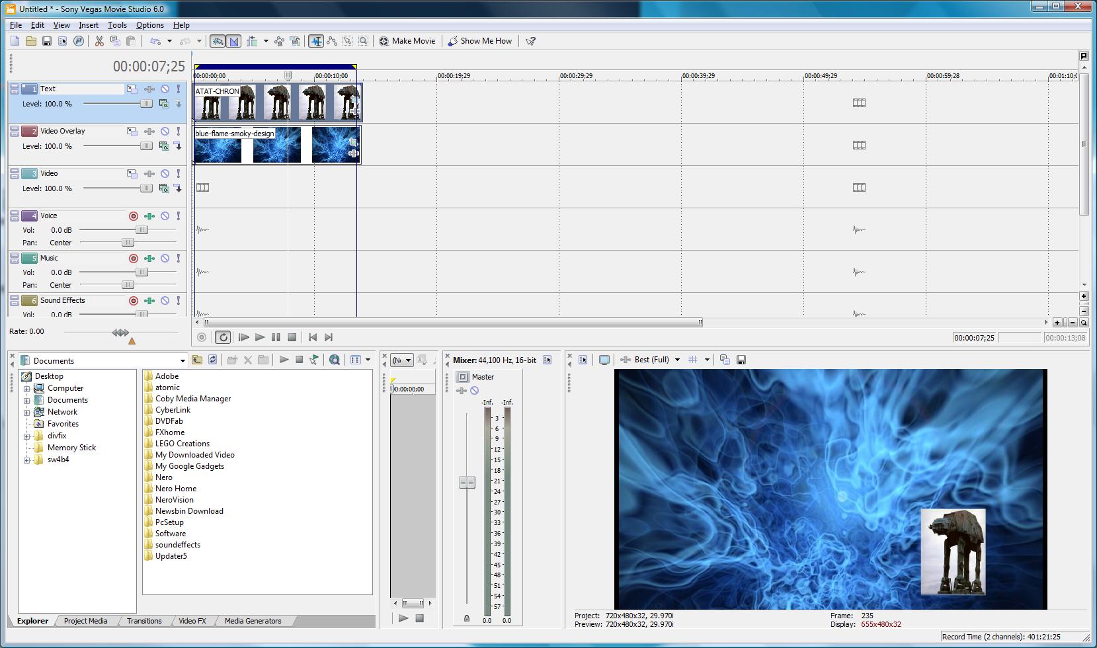
Task: Switch to the Transitions tab
Action: (144, 621)
